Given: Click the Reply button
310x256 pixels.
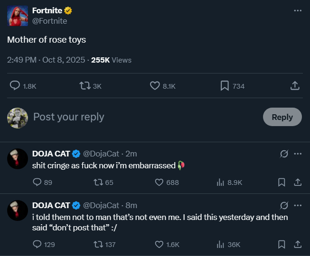Looking at the screenshot, I should coord(282,117).
